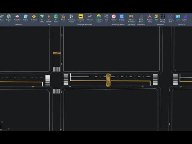Pick the Lombada speed bump tool

pyautogui.click(x=81, y=18)
